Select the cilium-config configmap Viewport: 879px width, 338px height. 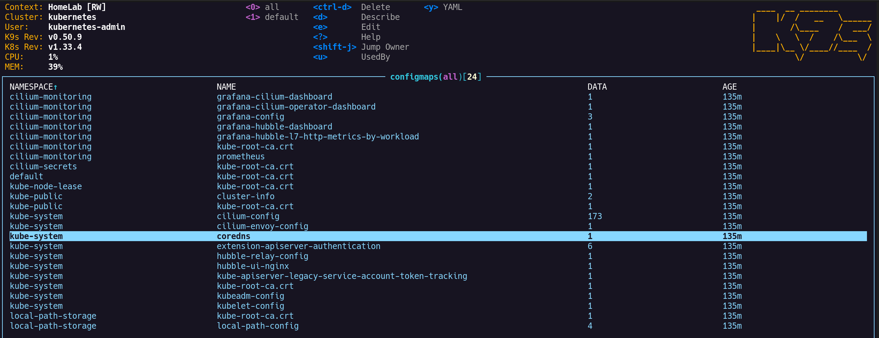[x=438, y=216]
